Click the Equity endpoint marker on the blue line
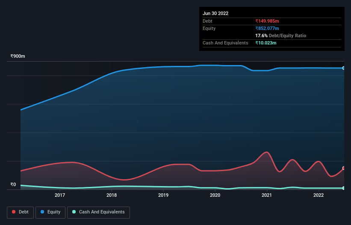This screenshot has height=225, width=351. pos(344,68)
